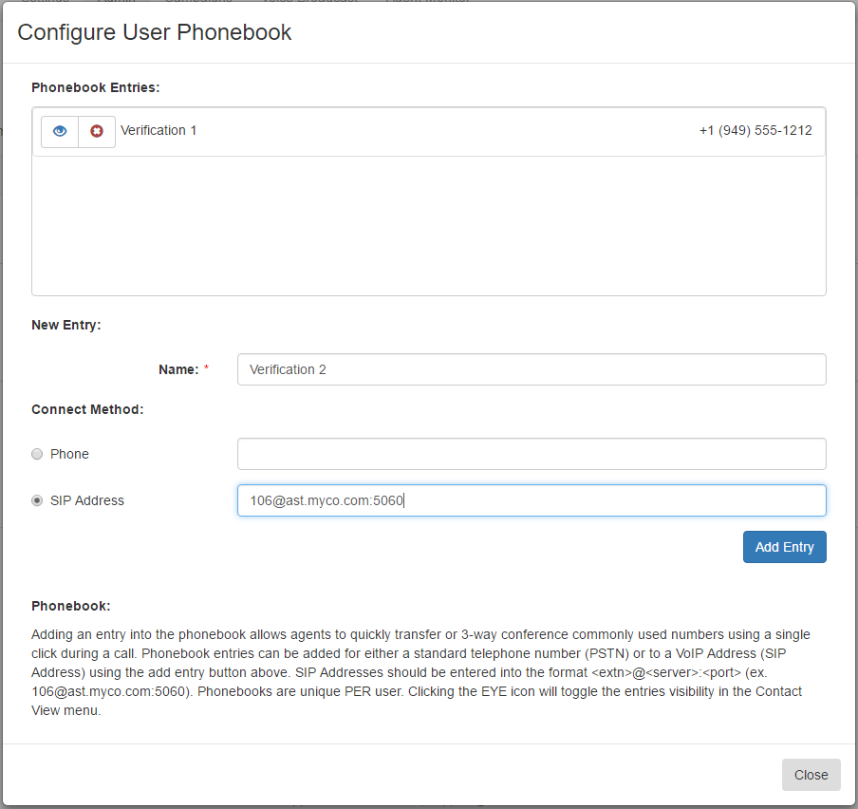
Task: Select the Phone connect method radio button
Action: [37, 454]
